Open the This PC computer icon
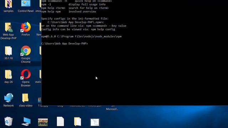This screenshot has width=228, height=128. click(26, 121)
